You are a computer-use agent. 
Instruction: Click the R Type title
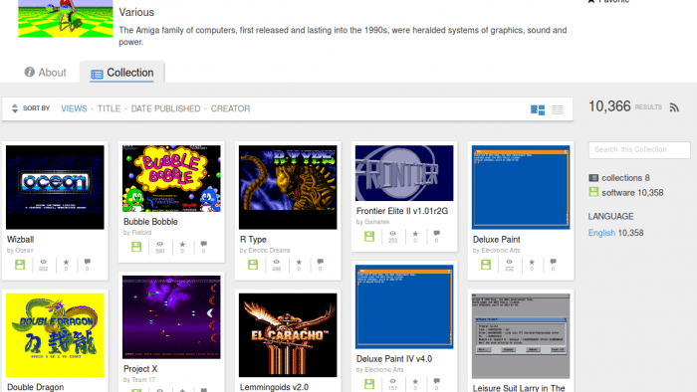(253, 240)
